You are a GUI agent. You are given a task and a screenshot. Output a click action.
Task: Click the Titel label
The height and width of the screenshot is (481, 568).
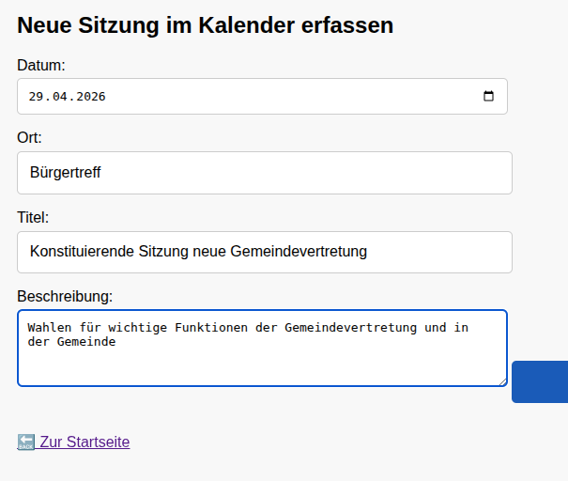point(33,217)
